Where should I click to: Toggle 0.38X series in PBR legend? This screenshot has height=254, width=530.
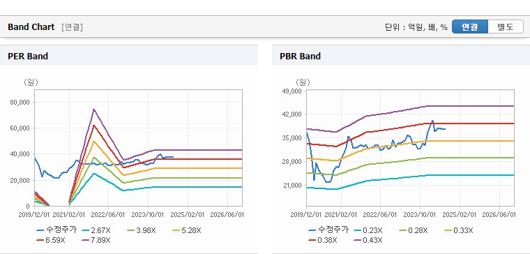click(x=323, y=240)
